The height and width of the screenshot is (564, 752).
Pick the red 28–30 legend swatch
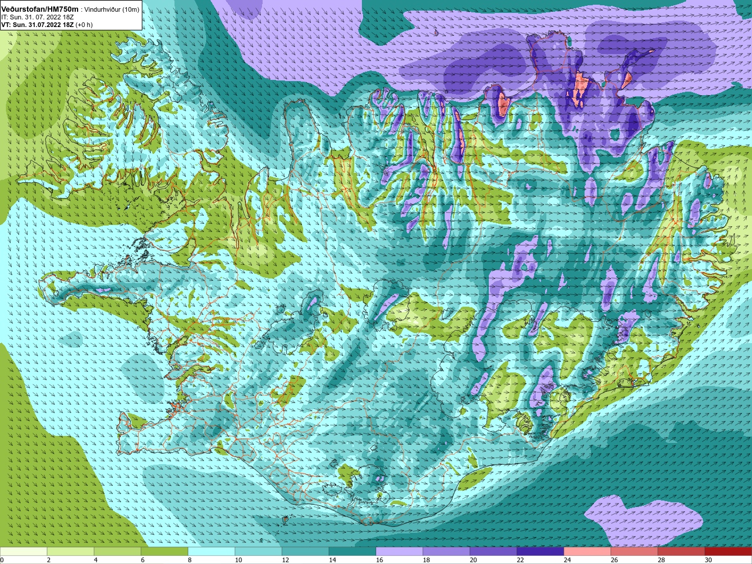coord(681,551)
